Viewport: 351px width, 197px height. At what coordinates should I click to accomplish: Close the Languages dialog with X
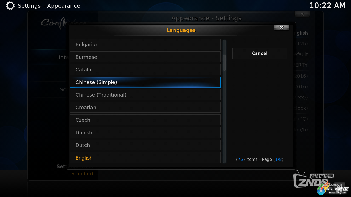pos(282,28)
